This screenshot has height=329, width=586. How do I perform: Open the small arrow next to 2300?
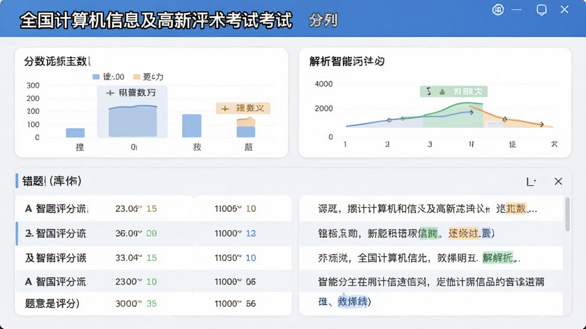coord(140,280)
